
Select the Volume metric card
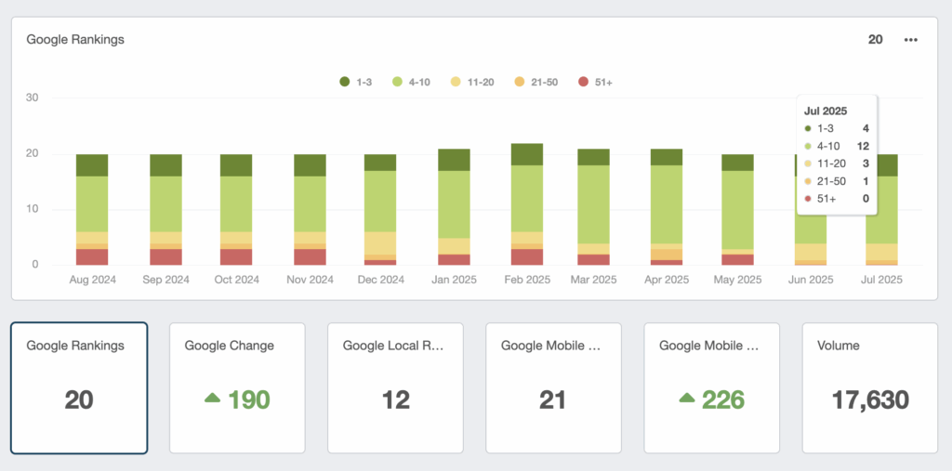(870, 387)
